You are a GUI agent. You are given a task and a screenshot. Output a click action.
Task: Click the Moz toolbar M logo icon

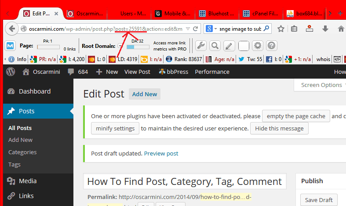11,46
